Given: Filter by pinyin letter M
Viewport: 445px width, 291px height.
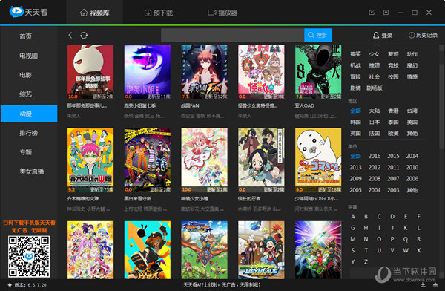Looking at the screenshot, I should 353,239.
